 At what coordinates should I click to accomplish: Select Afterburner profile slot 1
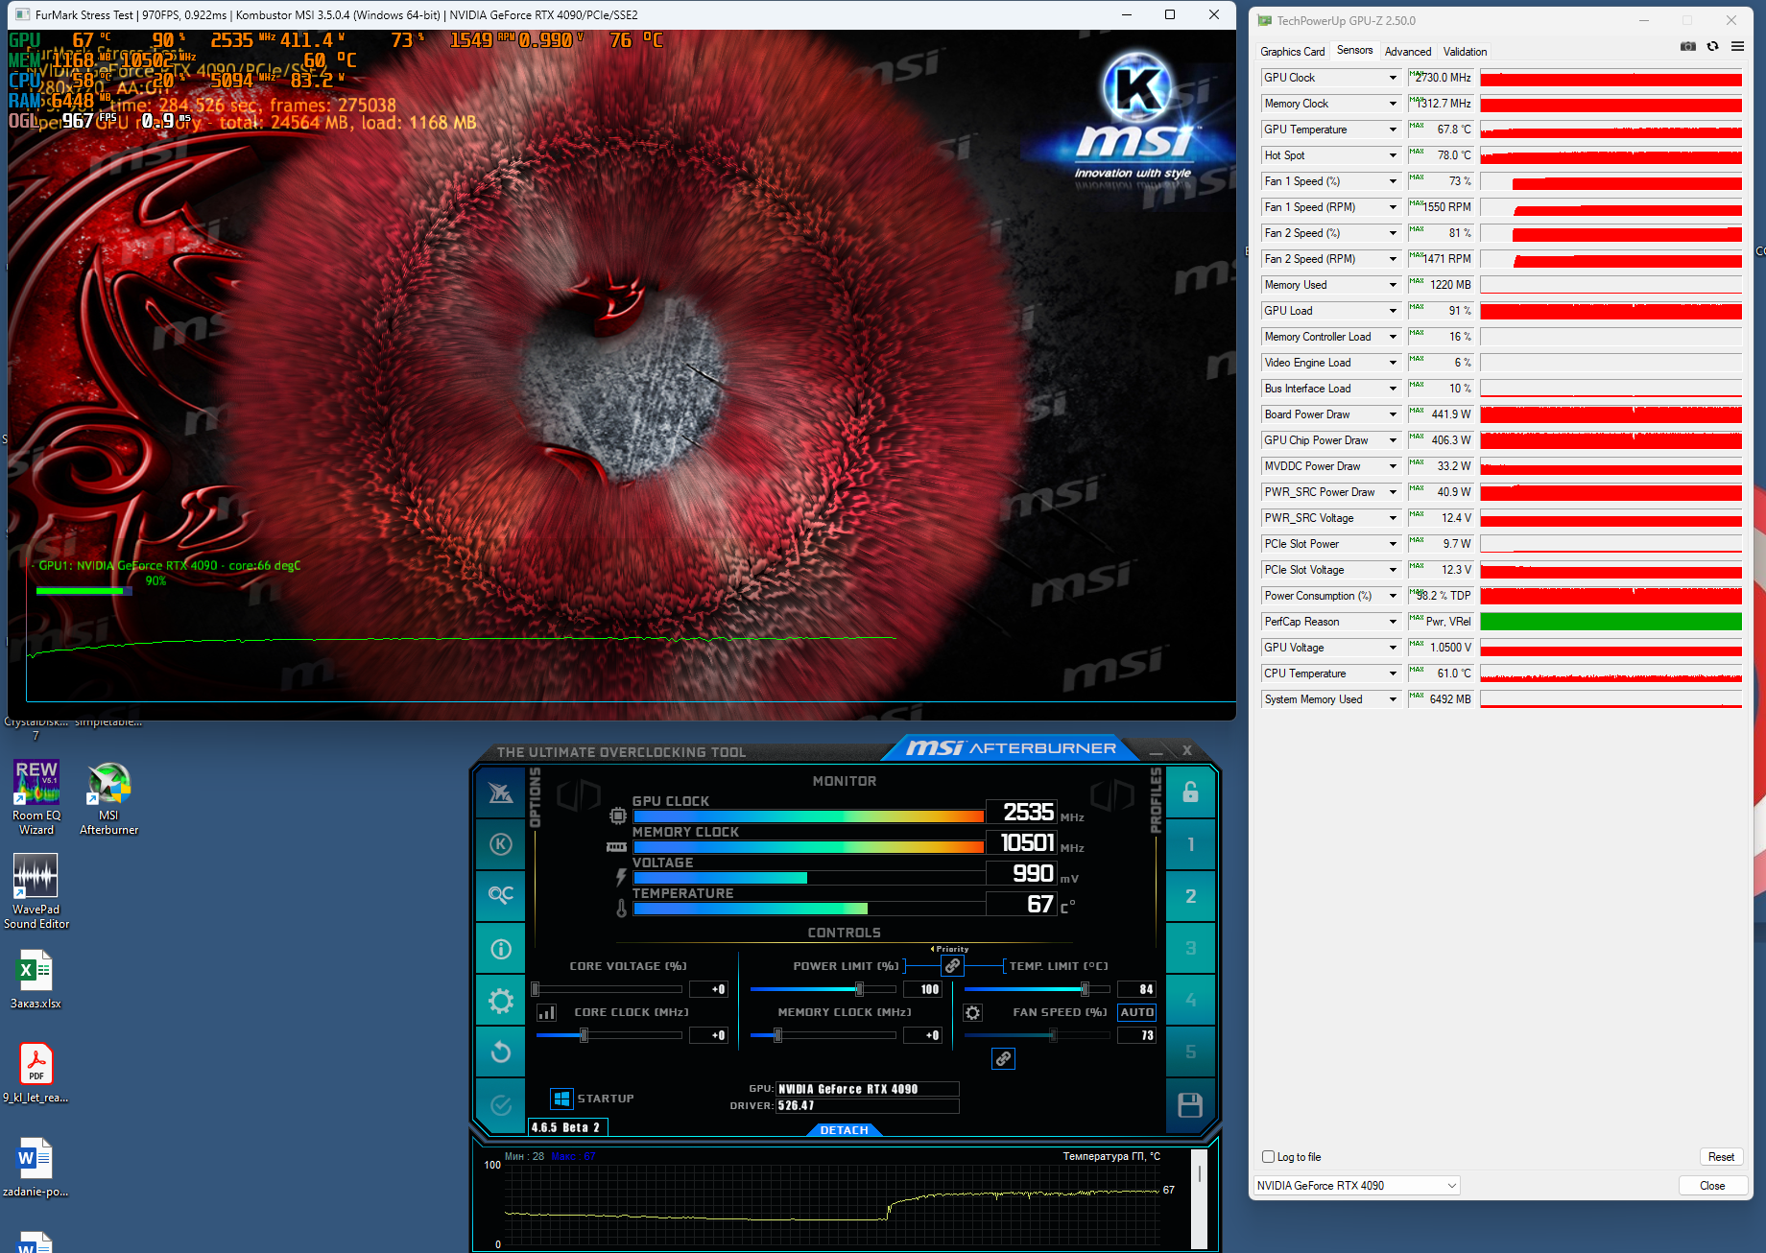click(x=1190, y=844)
